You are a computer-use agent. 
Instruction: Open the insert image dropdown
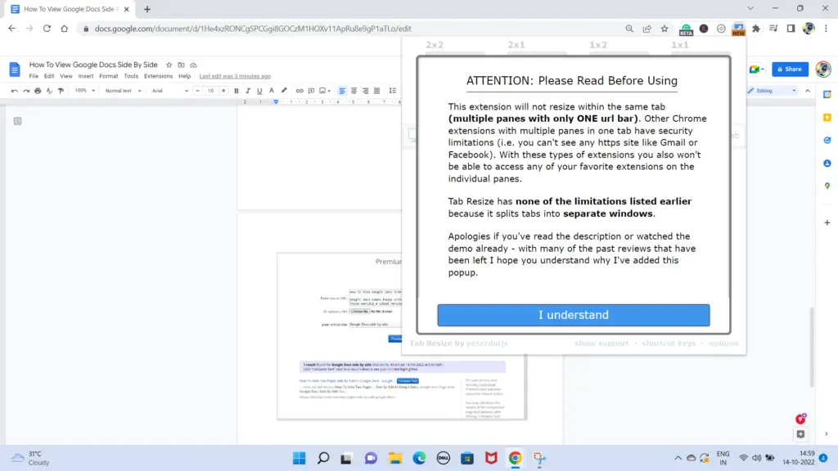(x=325, y=91)
